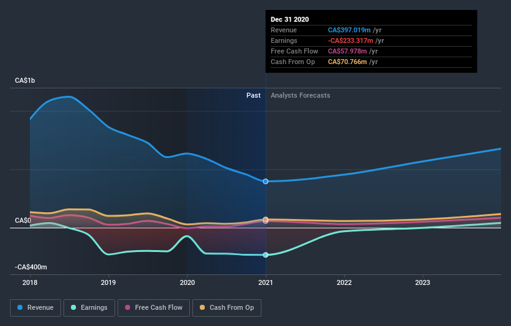The height and width of the screenshot is (326, 511).
Task: Click the Free Cash Flow label in tooltip
Action: (294, 51)
